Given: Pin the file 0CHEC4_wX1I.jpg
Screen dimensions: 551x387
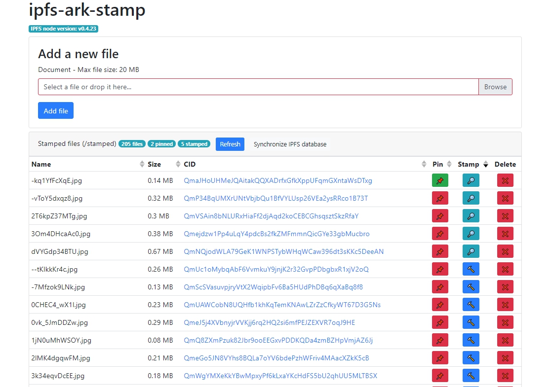Looking at the screenshot, I should point(439,305).
